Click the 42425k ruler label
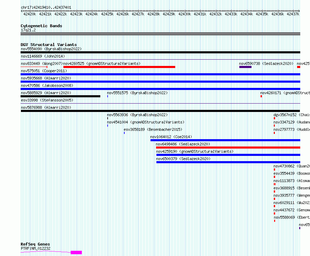310x256 pixels. [x=107, y=14]
